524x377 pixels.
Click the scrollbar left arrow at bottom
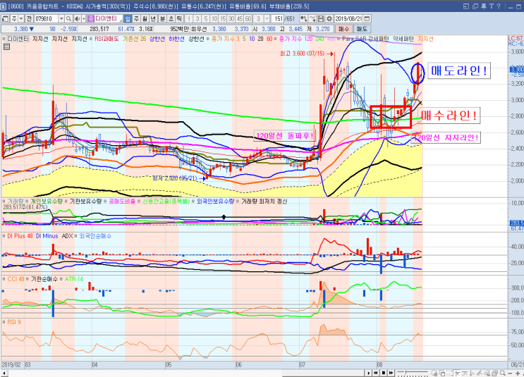tap(4, 373)
